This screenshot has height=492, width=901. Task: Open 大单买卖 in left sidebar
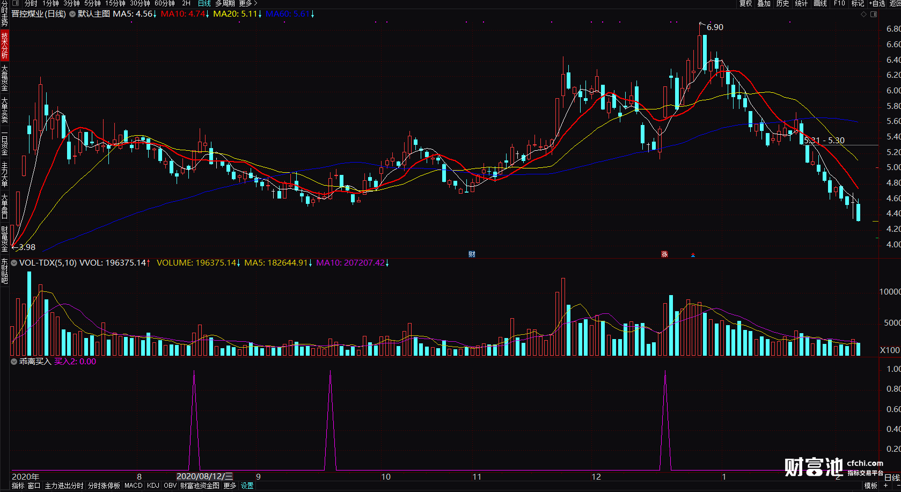(4, 110)
